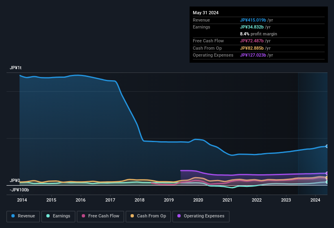
Task: Click the Earnings line end marker
Action: click(327, 182)
